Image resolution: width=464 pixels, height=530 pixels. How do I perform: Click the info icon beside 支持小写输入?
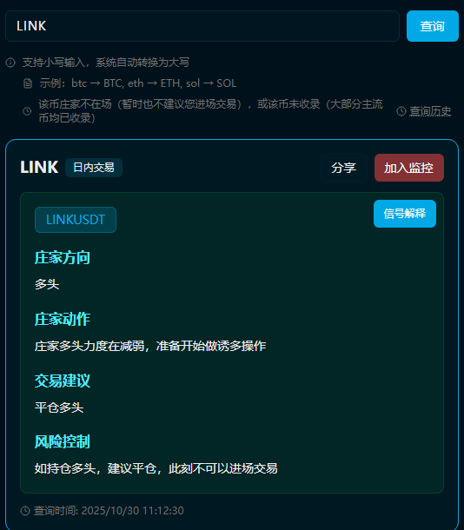click(10, 63)
